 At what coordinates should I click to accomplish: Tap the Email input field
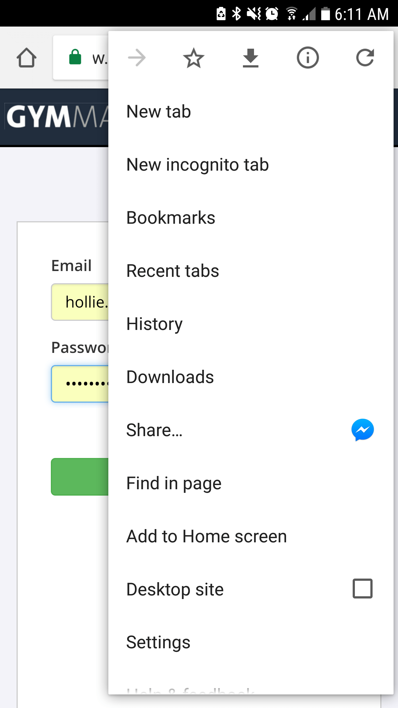tap(80, 302)
